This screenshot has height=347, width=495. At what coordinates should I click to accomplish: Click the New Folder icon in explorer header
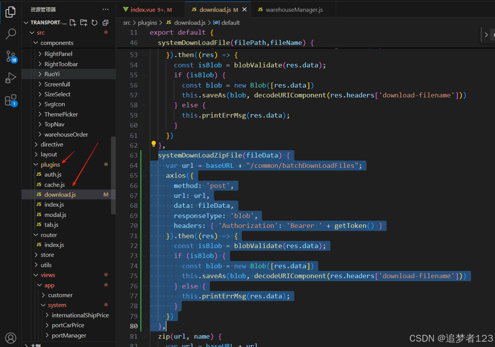pyautogui.click(x=84, y=22)
